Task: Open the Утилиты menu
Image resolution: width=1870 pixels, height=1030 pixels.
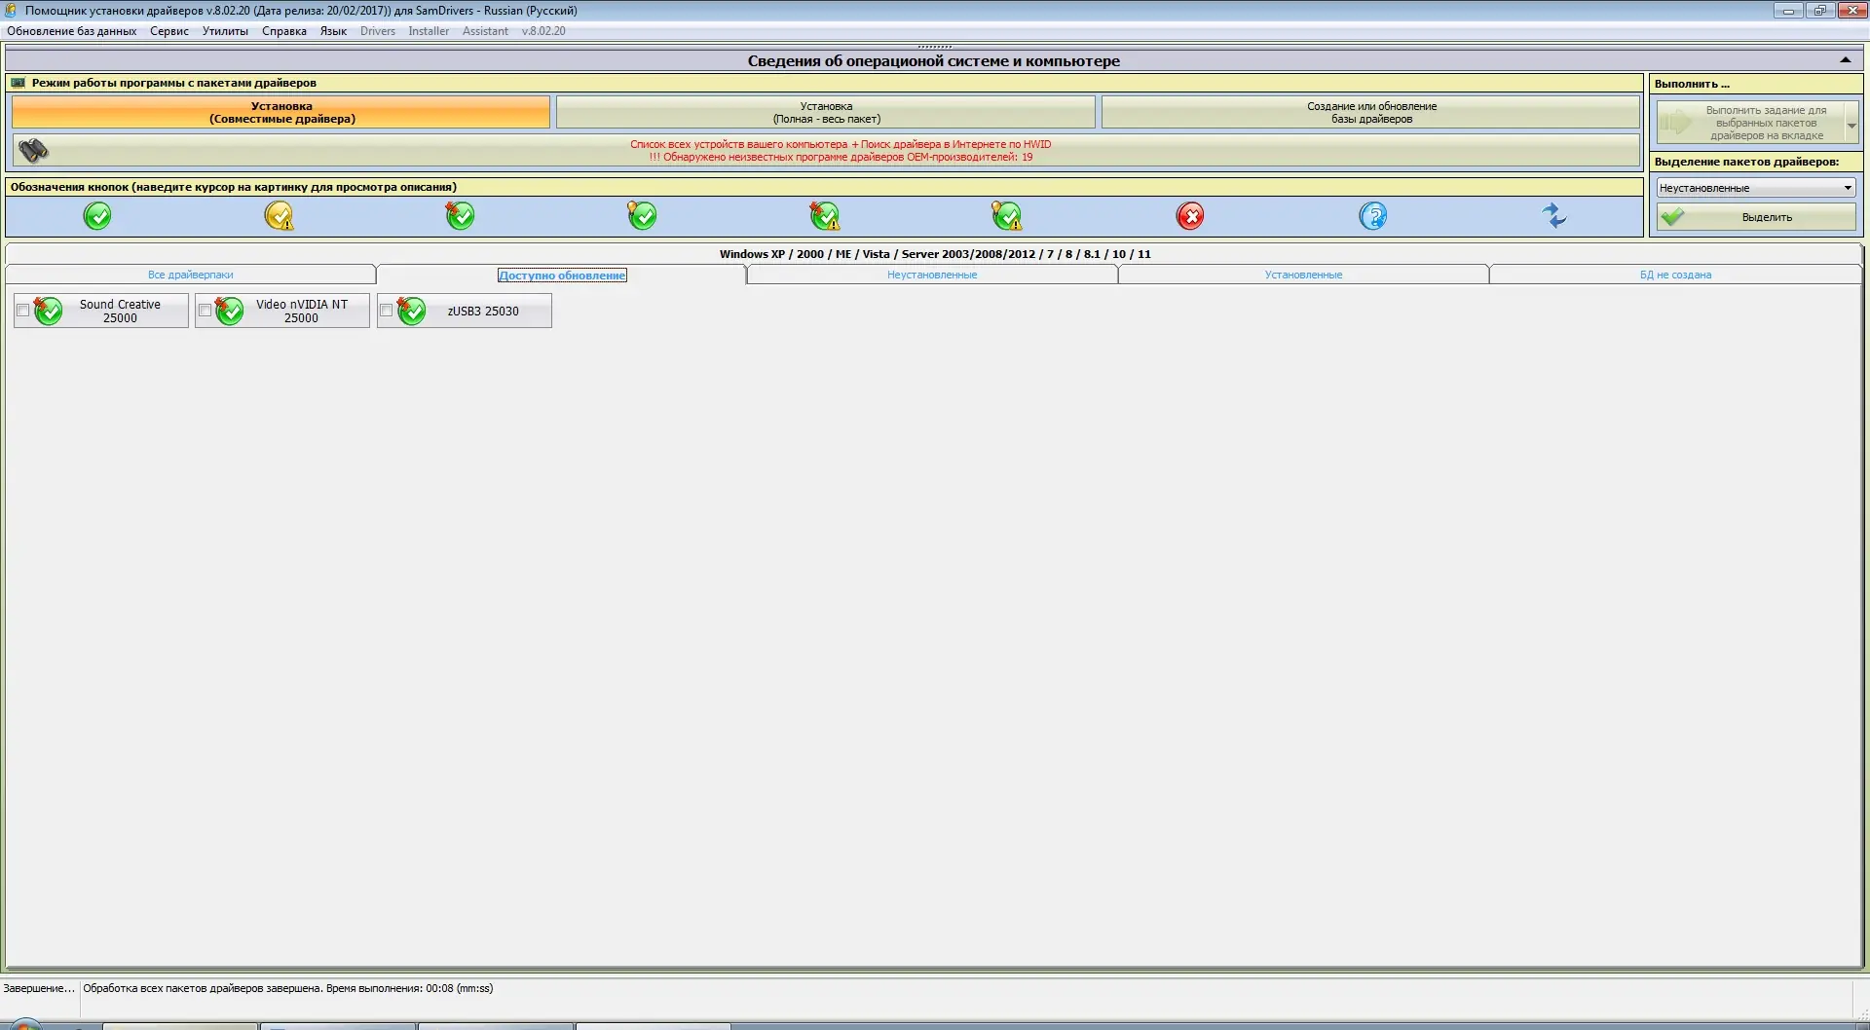Action: tap(225, 31)
